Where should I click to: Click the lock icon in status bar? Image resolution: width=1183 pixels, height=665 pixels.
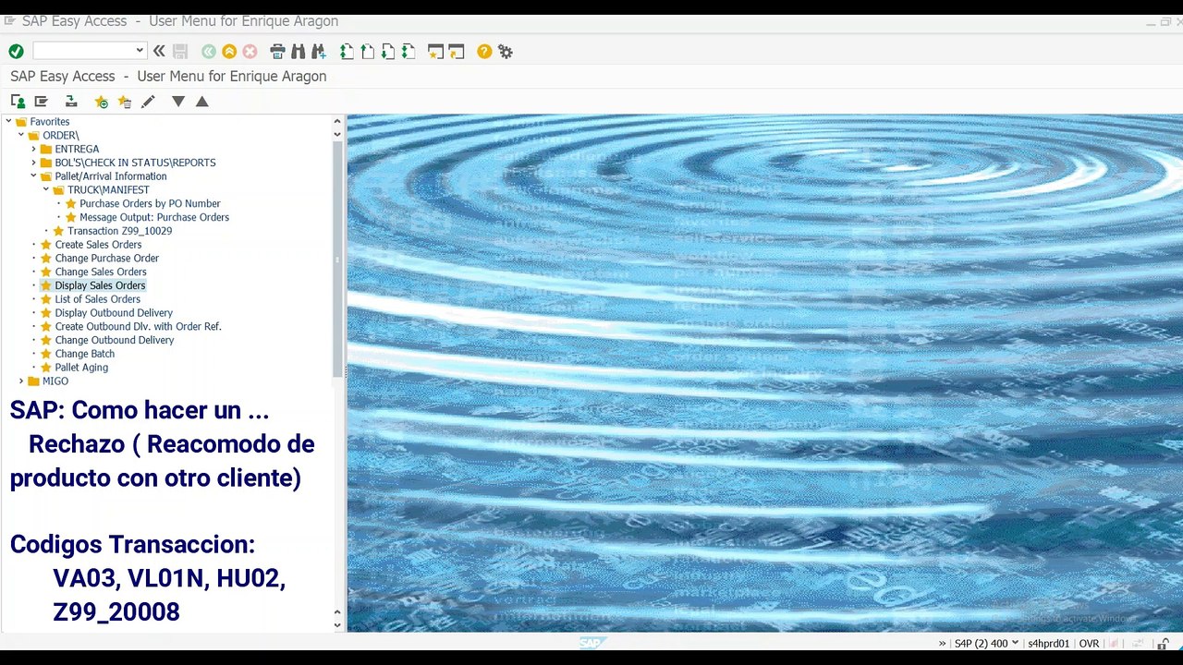(1165, 644)
